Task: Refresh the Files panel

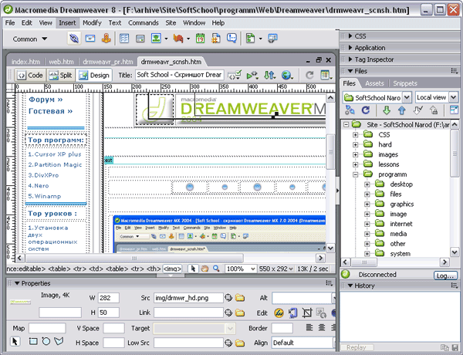Action: 366,110
